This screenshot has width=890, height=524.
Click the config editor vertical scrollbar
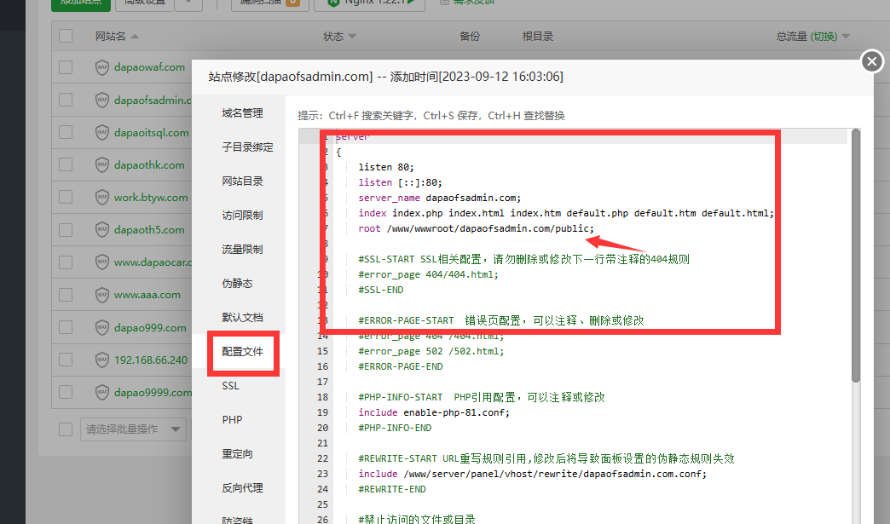pos(855,256)
